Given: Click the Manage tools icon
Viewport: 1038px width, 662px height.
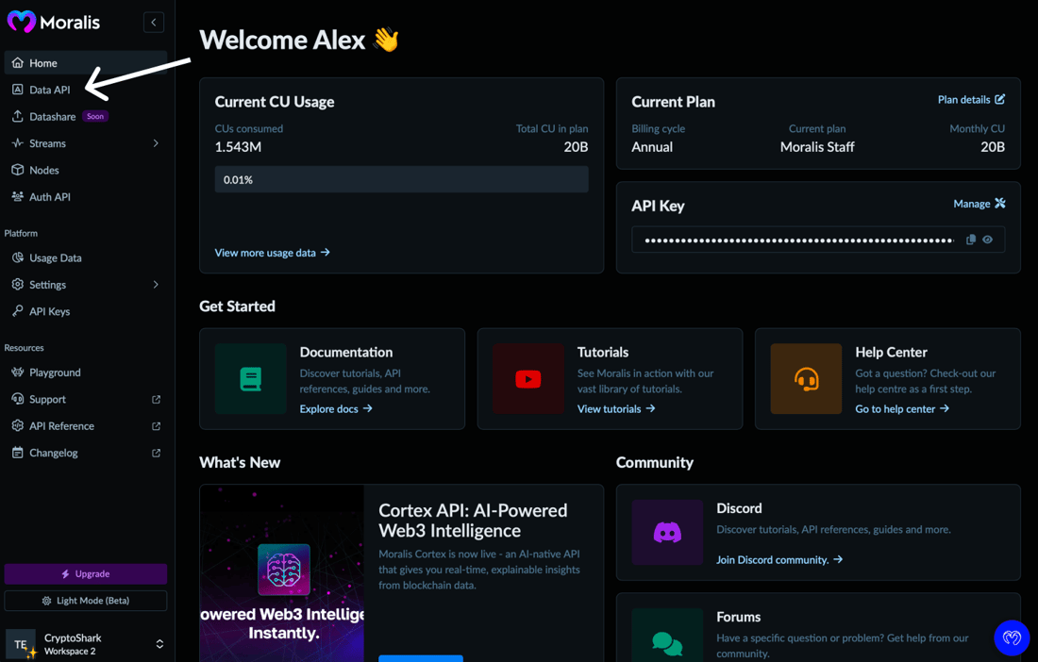Looking at the screenshot, I should pyautogui.click(x=999, y=203).
